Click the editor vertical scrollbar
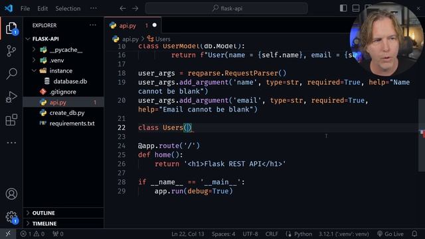This screenshot has height=239, width=425. (422, 135)
